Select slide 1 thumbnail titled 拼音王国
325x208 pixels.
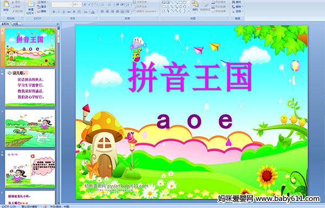[x=30, y=48]
